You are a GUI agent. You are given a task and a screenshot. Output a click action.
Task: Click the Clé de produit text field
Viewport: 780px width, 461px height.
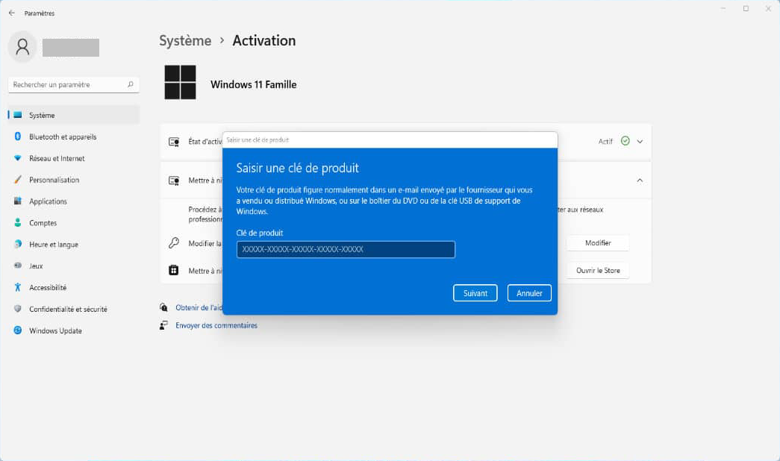coord(346,249)
